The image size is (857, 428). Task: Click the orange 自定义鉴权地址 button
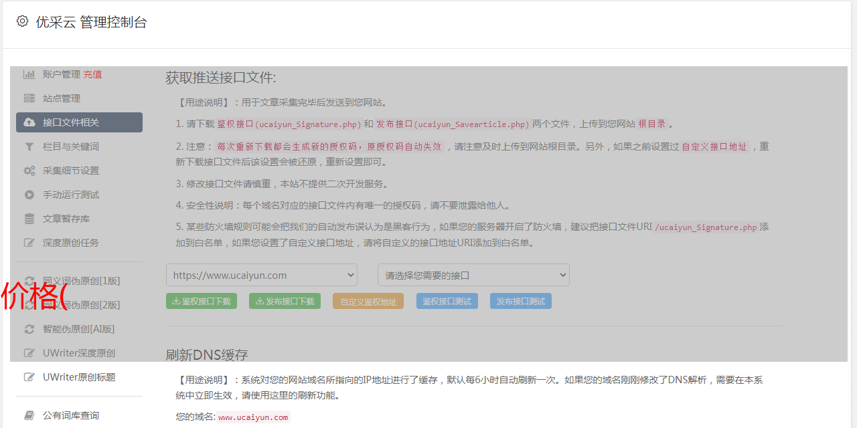coord(368,302)
